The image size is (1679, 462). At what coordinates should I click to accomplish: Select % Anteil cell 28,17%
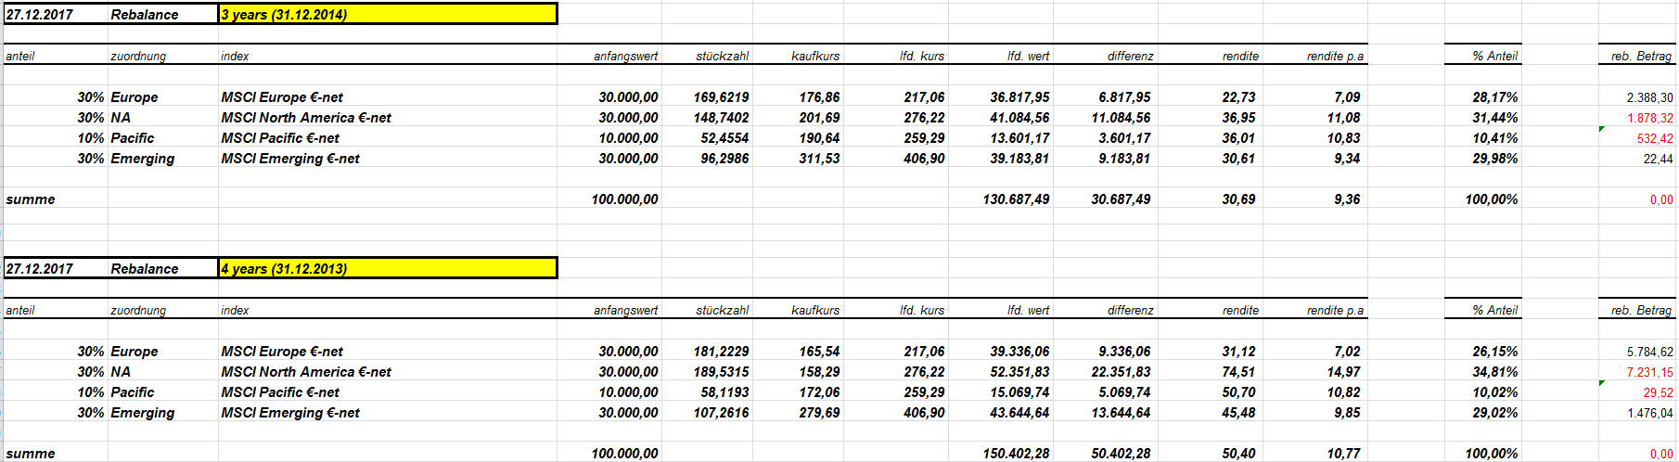tap(1494, 97)
